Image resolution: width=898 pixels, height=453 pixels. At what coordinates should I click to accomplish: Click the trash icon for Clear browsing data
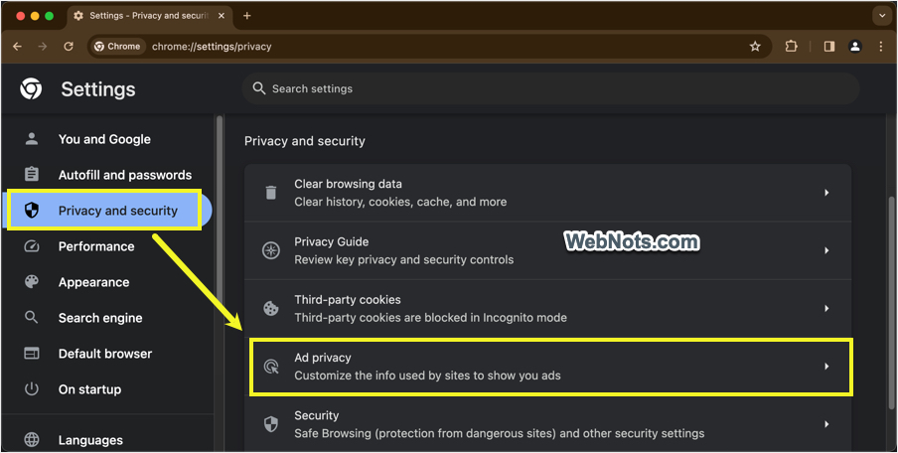(271, 193)
